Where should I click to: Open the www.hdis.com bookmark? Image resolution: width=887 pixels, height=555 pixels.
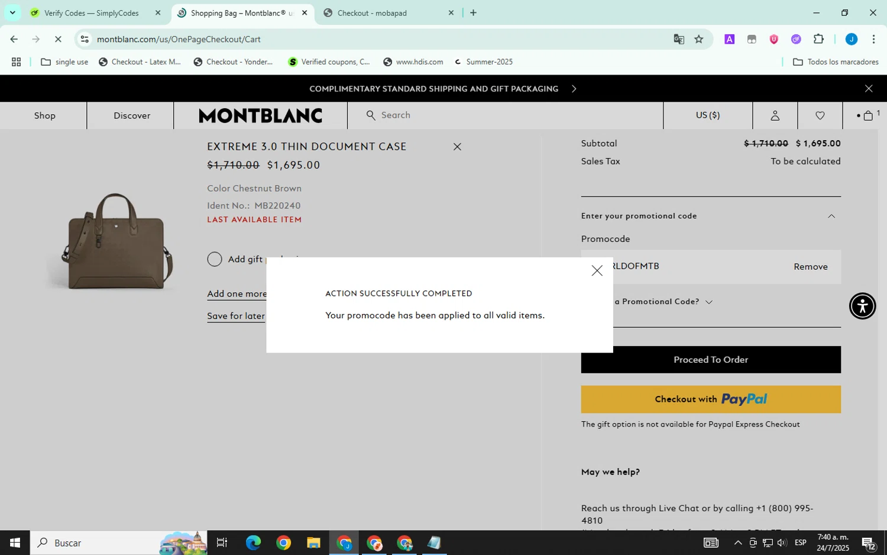(x=413, y=62)
